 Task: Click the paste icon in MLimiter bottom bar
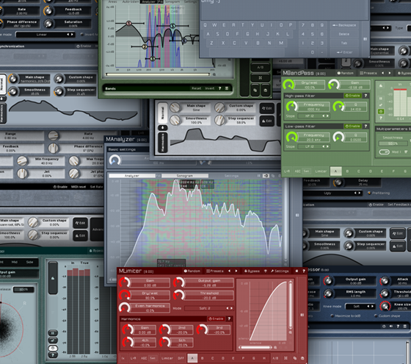point(302,358)
